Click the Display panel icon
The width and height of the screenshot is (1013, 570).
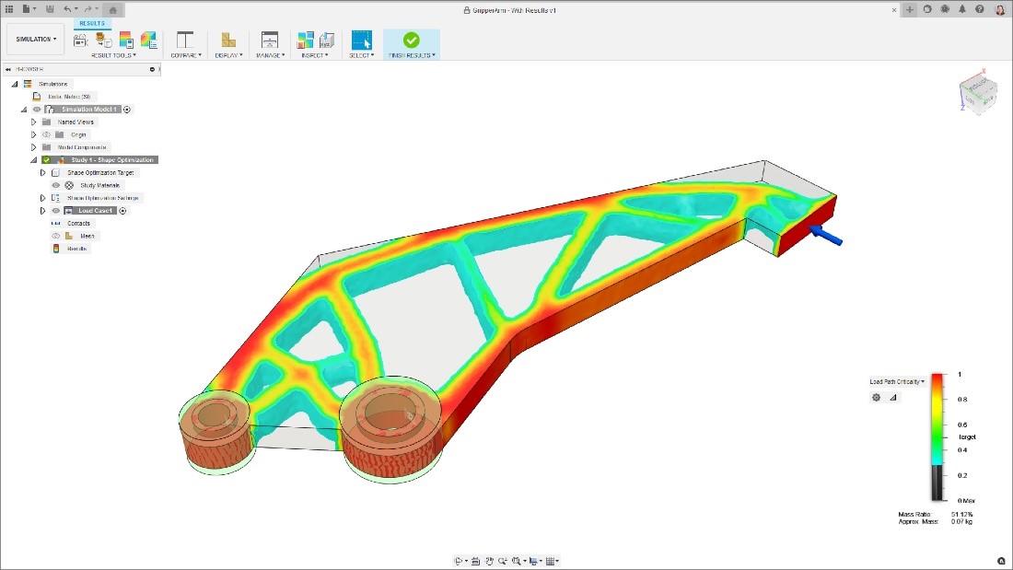click(228, 41)
